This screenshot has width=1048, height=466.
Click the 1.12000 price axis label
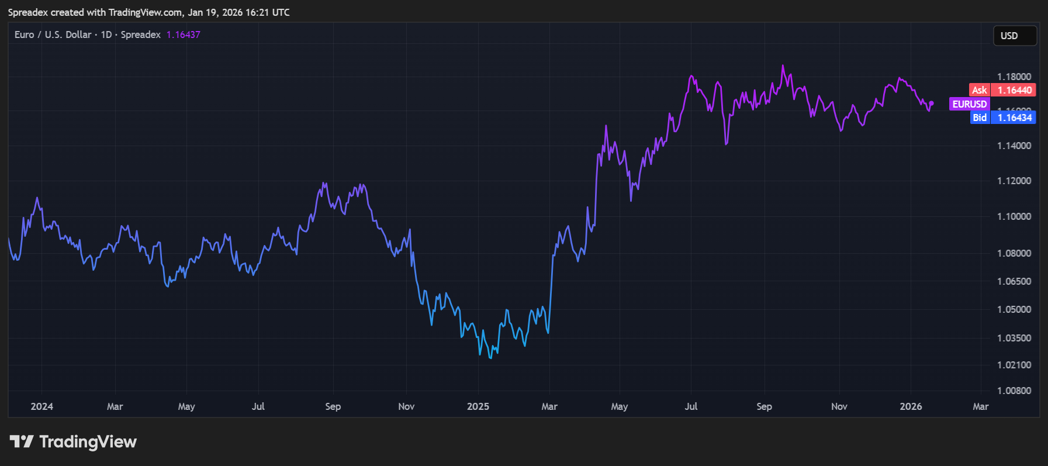1014,181
